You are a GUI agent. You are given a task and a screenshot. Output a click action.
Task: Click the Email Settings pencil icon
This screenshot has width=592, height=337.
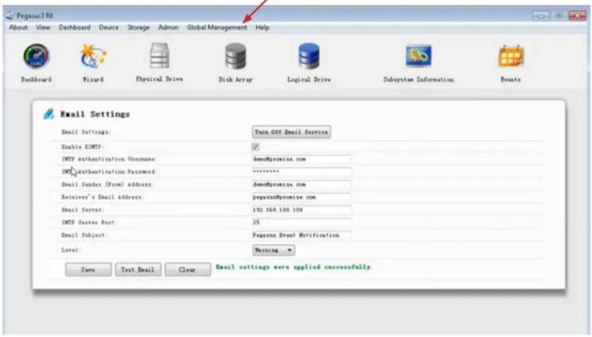coord(49,114)
